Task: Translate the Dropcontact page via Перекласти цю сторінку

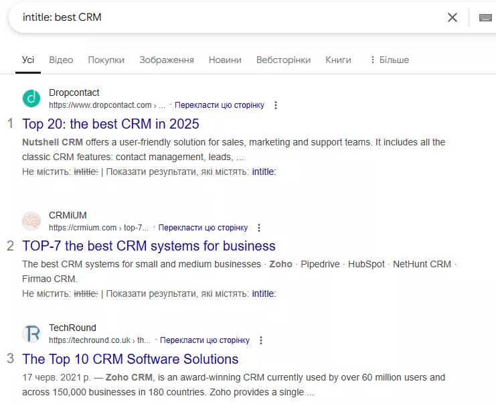Action: 220,105
